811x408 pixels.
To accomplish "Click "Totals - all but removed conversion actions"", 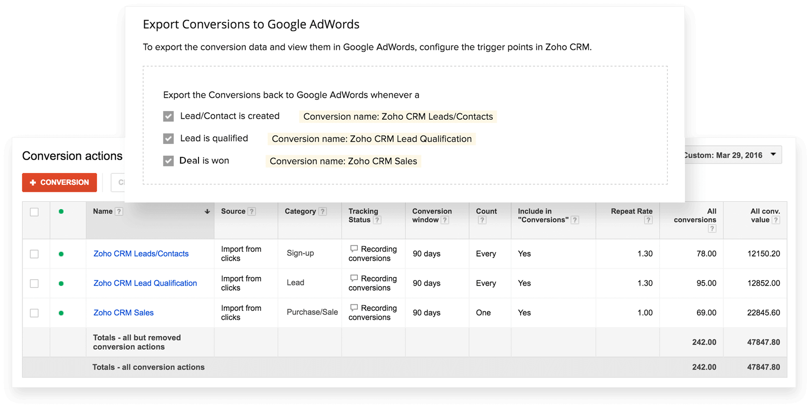I will [x=137, y=342].
